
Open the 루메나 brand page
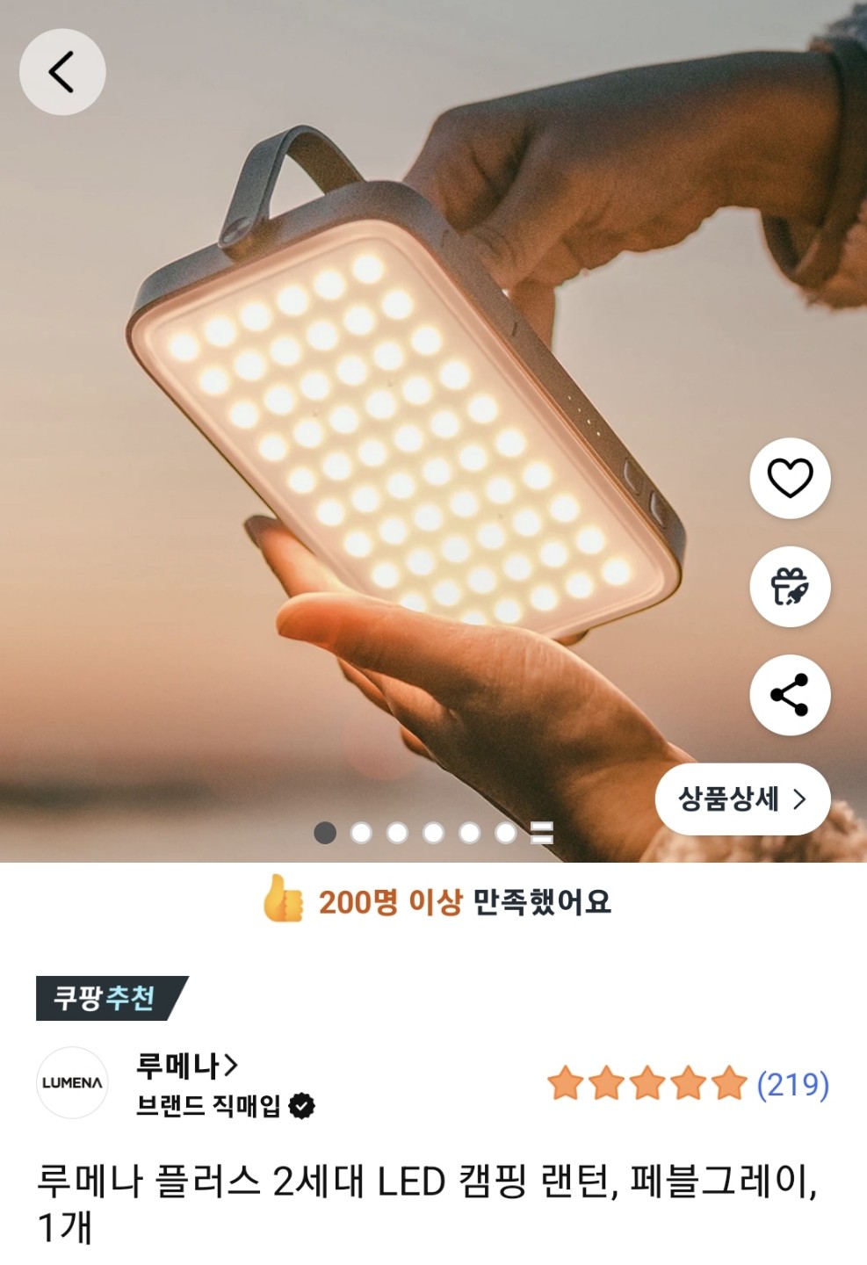point(186,1066)
